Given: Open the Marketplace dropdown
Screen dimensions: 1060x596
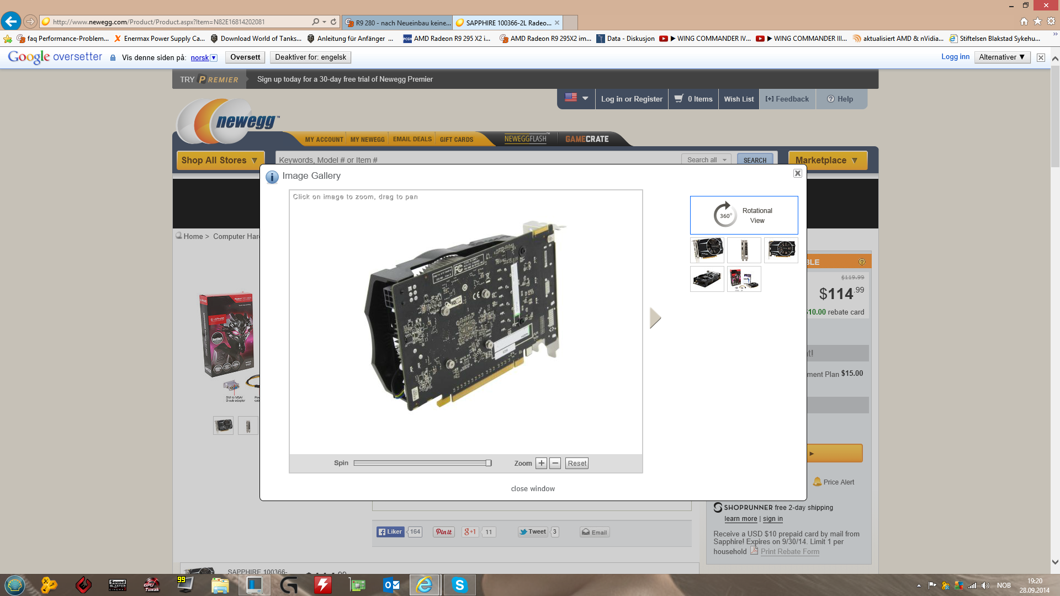Looking at the screenshot, I should (826, 160).
